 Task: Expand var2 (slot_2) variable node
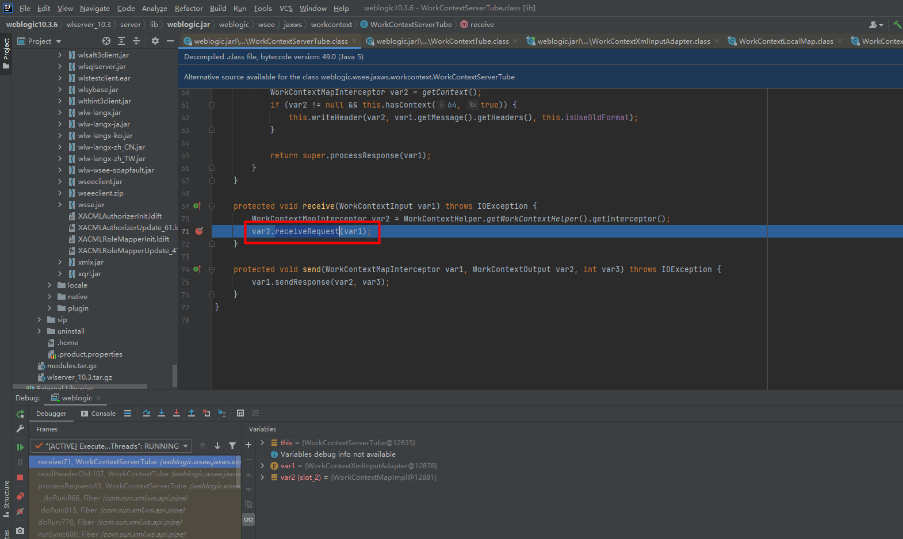coord(262,477)
